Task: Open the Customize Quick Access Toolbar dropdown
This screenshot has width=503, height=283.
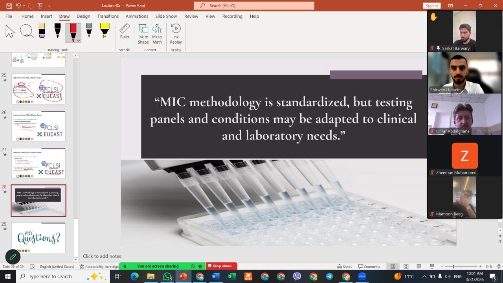Action: tap(49, 6)
